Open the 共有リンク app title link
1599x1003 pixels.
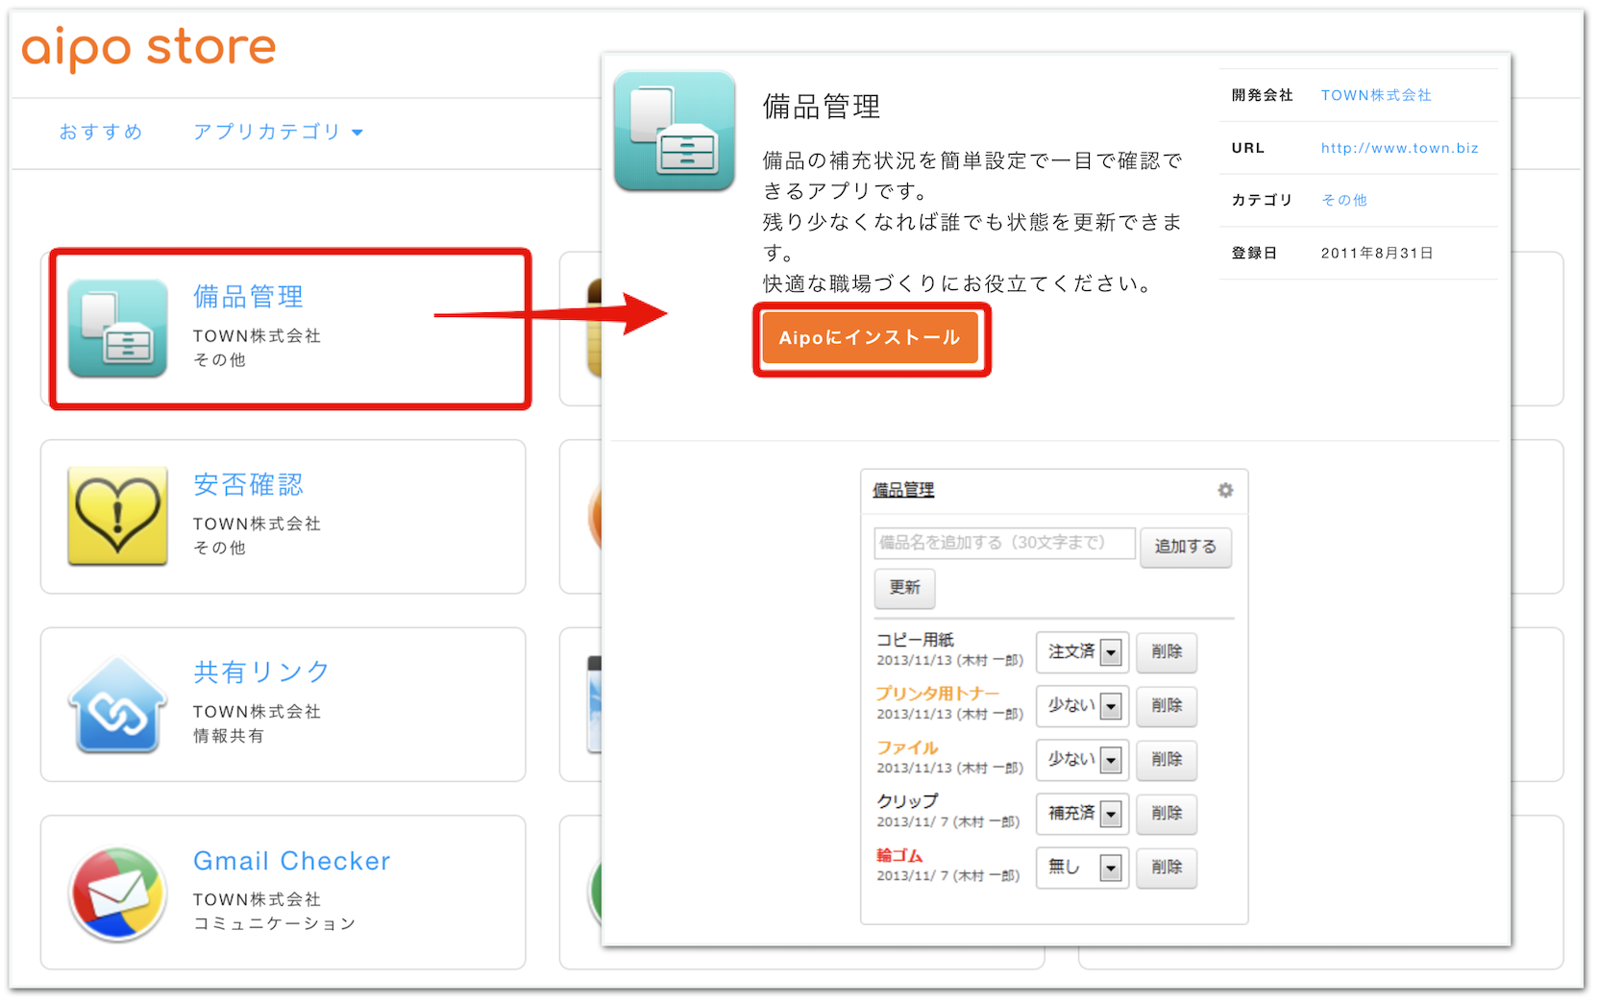pyautogui.click(x=261, y=672)
